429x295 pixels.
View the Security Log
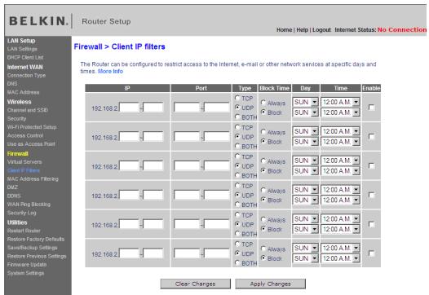tap(22, 213)
